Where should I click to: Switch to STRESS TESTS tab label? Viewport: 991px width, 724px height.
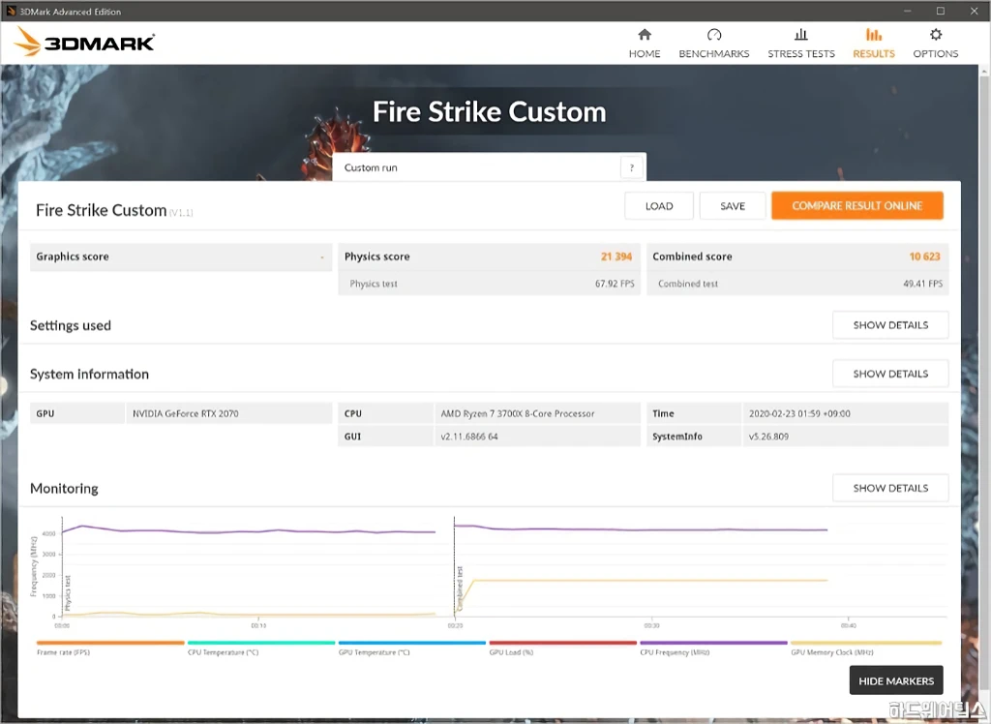(800, 54)
